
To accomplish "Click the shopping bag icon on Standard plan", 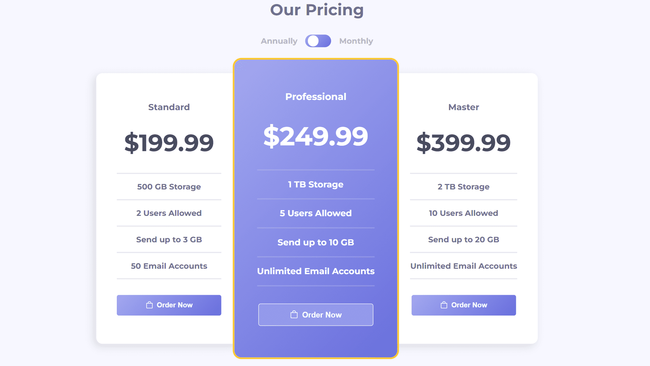I will coord(149,305).
